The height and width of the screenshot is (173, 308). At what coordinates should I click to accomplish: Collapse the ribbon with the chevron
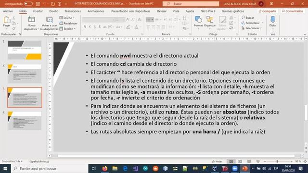click(x=305, y=35)
